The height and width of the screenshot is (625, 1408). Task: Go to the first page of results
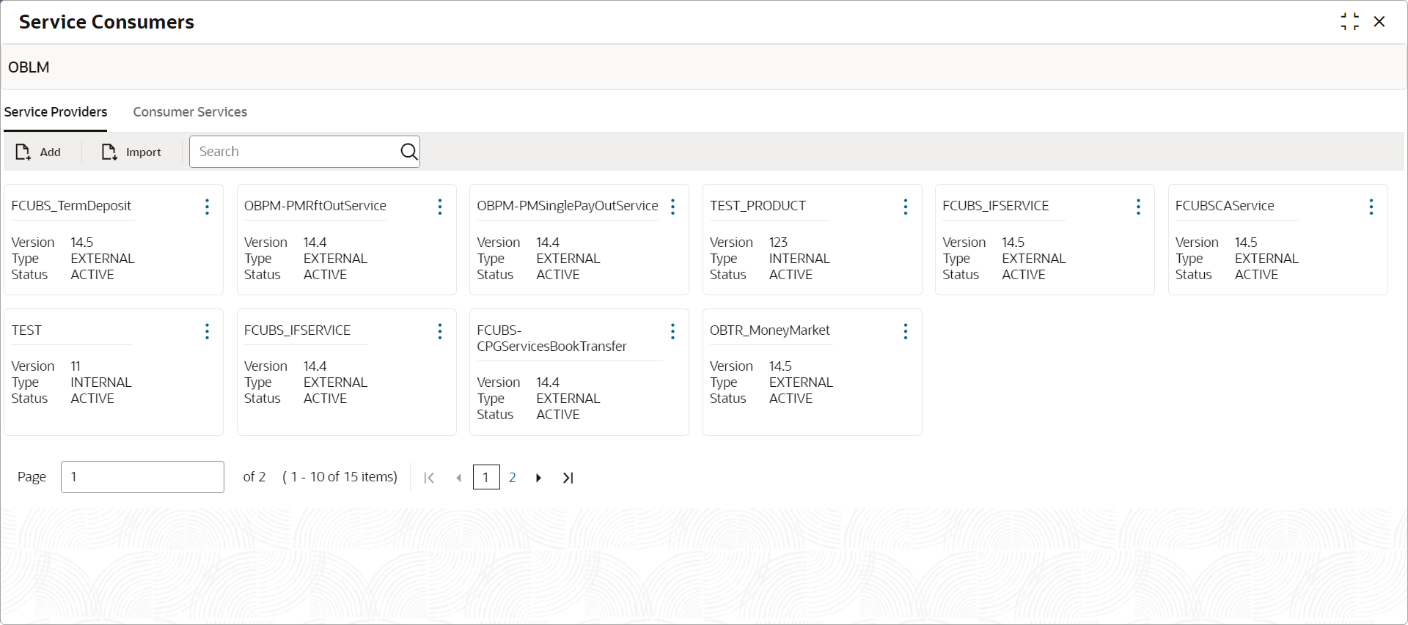[x=429, y=478]
